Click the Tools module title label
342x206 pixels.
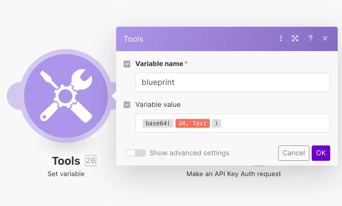66,161
